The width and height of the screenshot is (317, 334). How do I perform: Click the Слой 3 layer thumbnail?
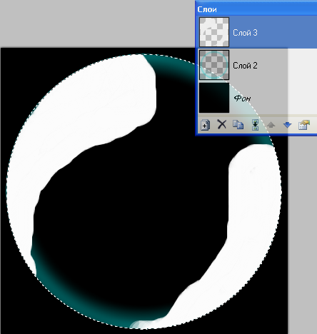coord(214,32)
